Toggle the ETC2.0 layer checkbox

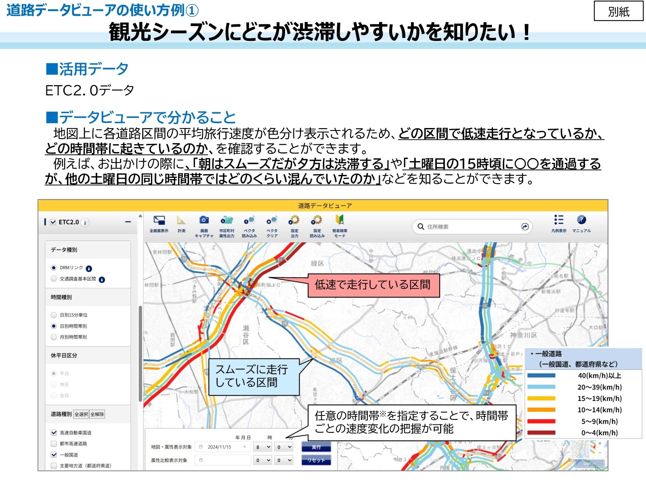pyautogui.click(x=53, y=222)
